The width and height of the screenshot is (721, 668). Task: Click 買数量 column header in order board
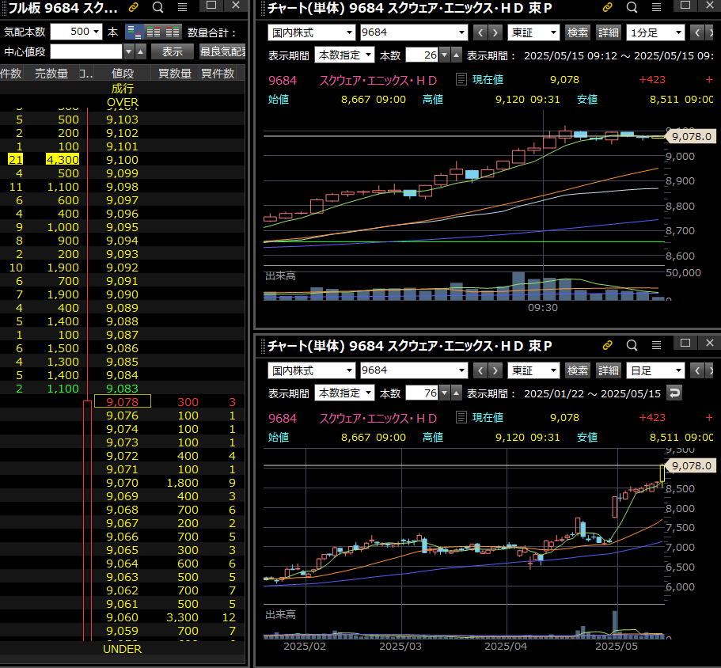(x=175, y=74)
